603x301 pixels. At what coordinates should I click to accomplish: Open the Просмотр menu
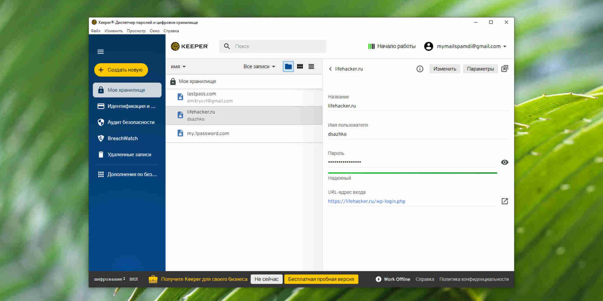[136, 31]
